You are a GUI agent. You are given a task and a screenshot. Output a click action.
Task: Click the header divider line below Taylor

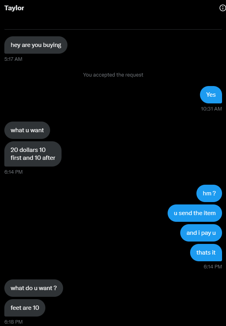(x=113, y=29)
